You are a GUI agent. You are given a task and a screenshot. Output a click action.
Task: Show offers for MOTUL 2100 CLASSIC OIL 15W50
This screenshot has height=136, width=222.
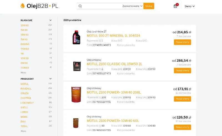(x=183, y=70)
